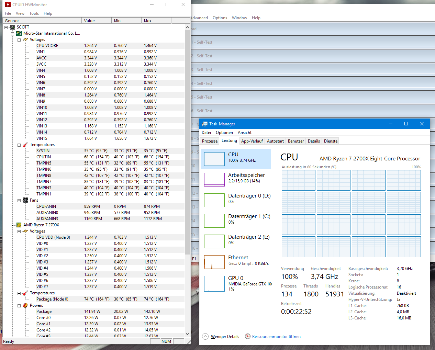
Task: Open Options menu in the background window
Action: coord(220,18)
